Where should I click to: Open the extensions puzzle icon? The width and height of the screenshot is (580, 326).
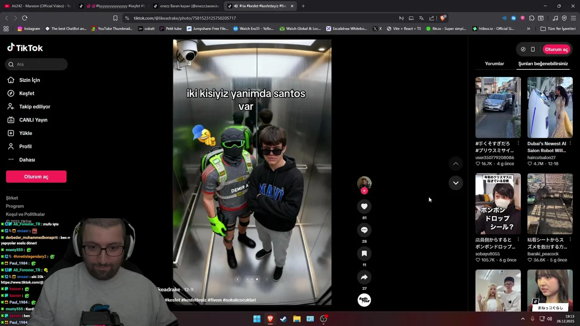(532, 18)
